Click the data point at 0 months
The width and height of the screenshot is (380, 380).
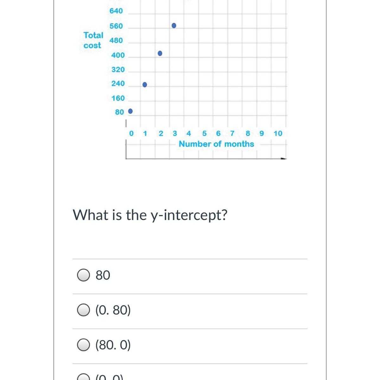coord(130,111)
